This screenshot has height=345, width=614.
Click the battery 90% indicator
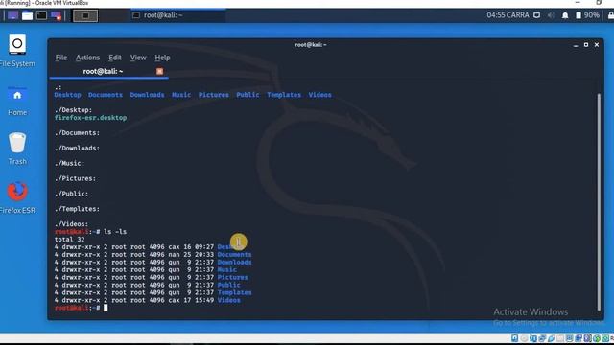[587, 15]
